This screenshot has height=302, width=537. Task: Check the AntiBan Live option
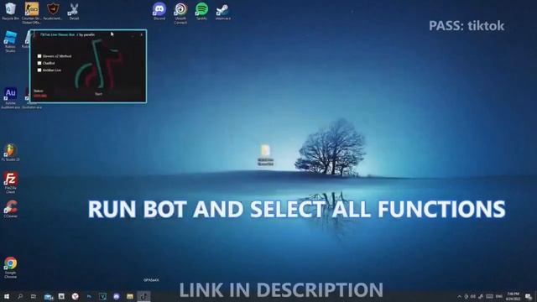pyautogui.click(x=39, y=70)
